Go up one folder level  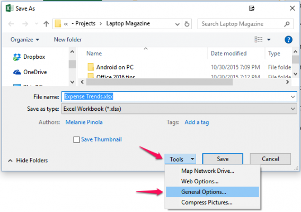(46, 24)
